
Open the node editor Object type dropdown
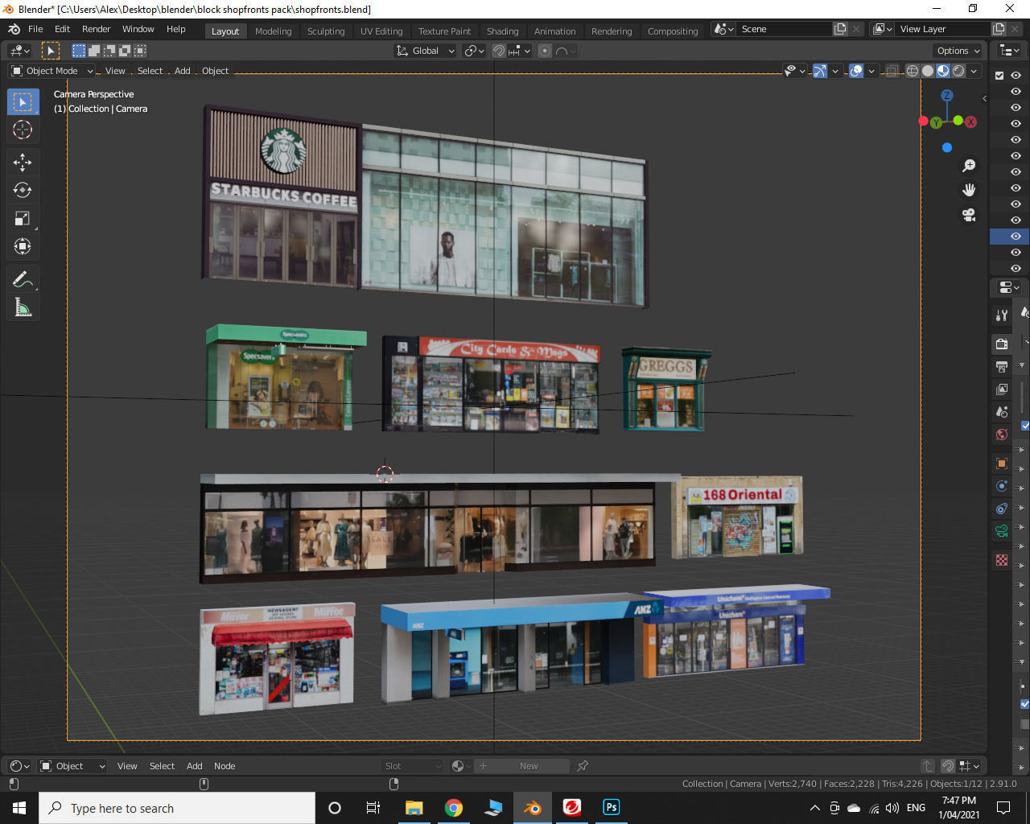tap(72, 766)
